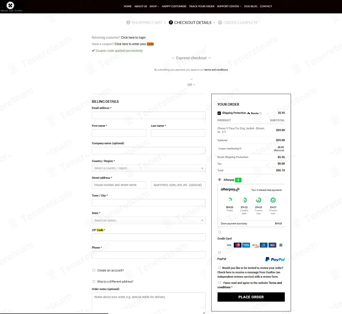Open HAPPY CUSTOMERS page
The width and height of the screenshot is (342, 314).
(x=174, y=6)
